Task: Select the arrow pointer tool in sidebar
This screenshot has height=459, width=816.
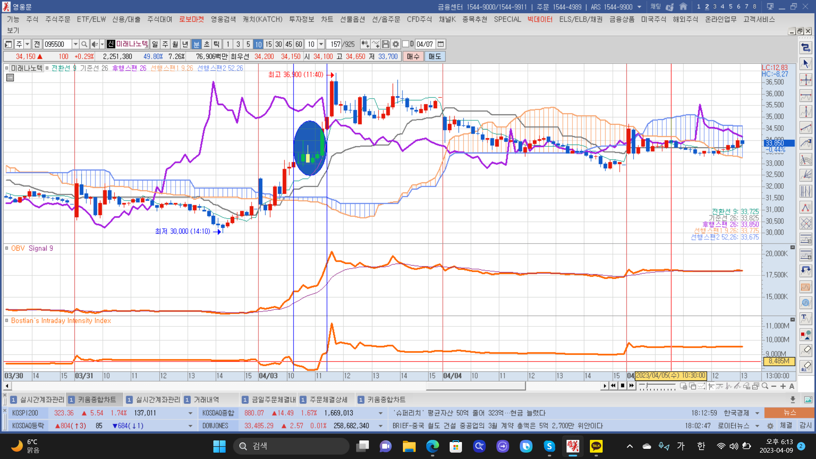Action: click(x=806, y=64)
